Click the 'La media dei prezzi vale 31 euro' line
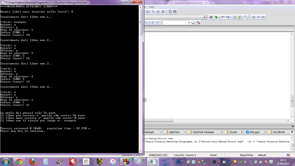The height and width of the screenshot is (166, 295). coord(28,113)
